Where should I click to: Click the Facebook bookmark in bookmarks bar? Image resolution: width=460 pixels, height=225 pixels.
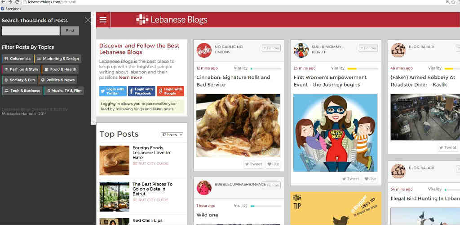(11, 9)
